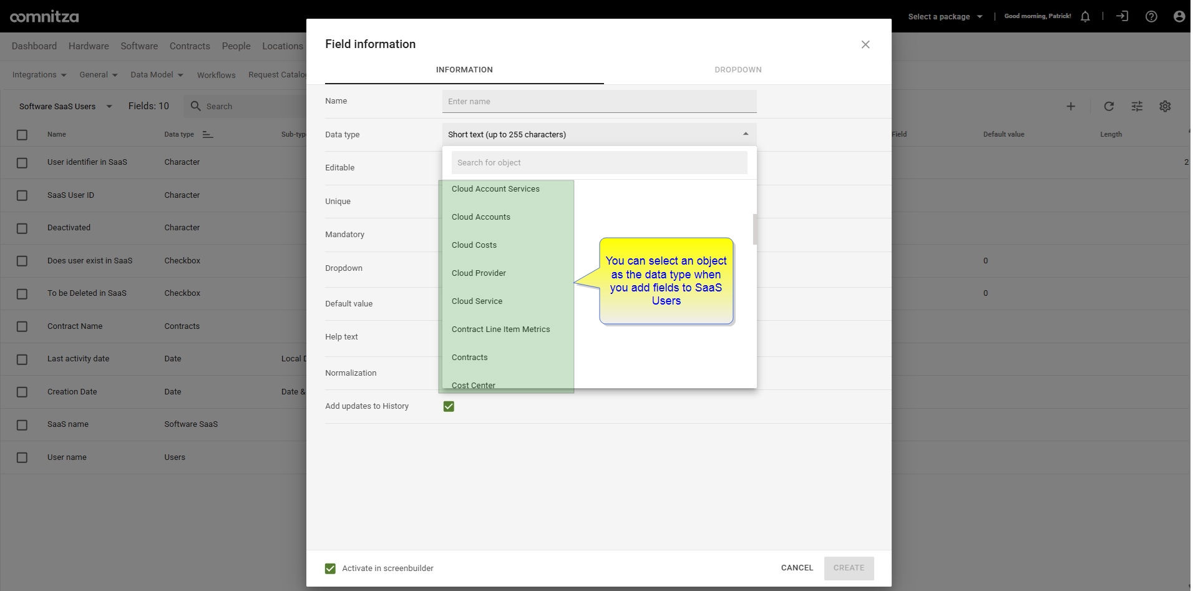
Task: Select Contracts option in object list
Action: point(469,358)
